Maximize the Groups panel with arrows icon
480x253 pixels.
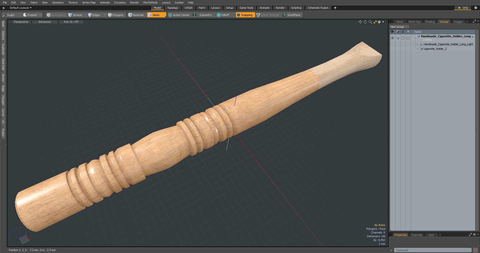[474, 21]
